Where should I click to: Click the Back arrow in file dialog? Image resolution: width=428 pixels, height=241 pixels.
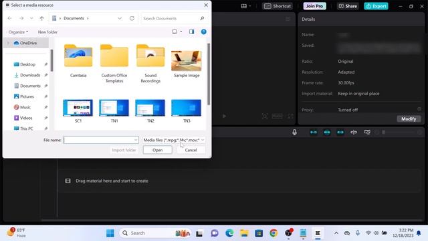10,18
